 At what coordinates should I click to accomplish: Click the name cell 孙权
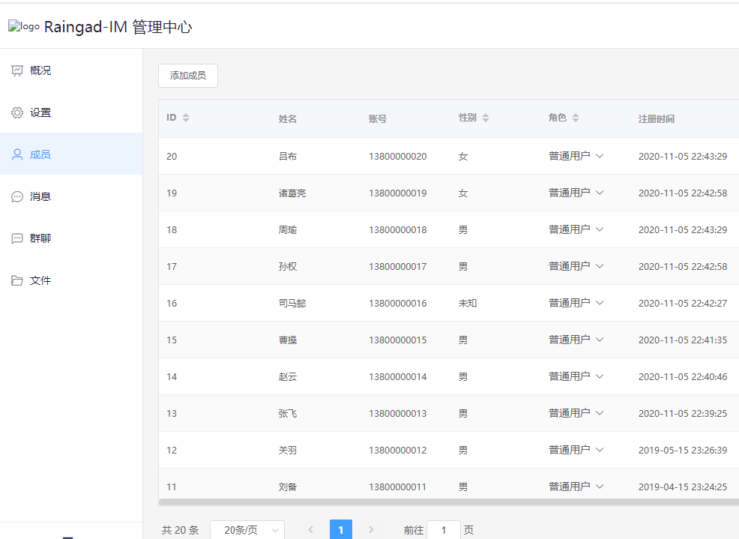[x=288, y=267]
